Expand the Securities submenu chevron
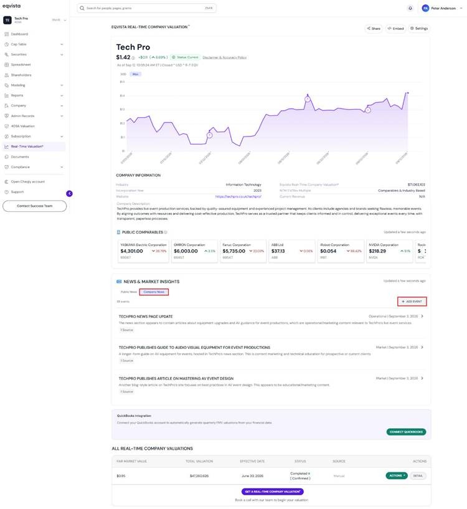 (x=62, y=55)
